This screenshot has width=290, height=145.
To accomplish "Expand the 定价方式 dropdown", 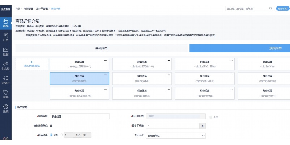I will [176, 136].
